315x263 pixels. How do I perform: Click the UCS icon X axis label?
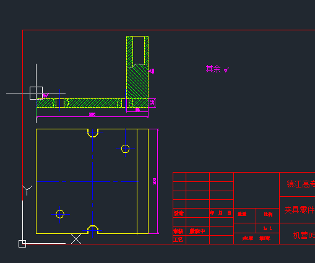[x=76, y=239]
